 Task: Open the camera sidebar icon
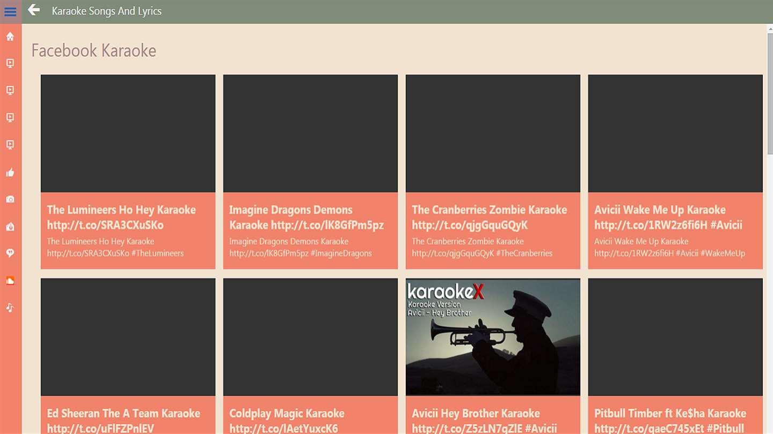pyautogui.click(x=10, y=199)
